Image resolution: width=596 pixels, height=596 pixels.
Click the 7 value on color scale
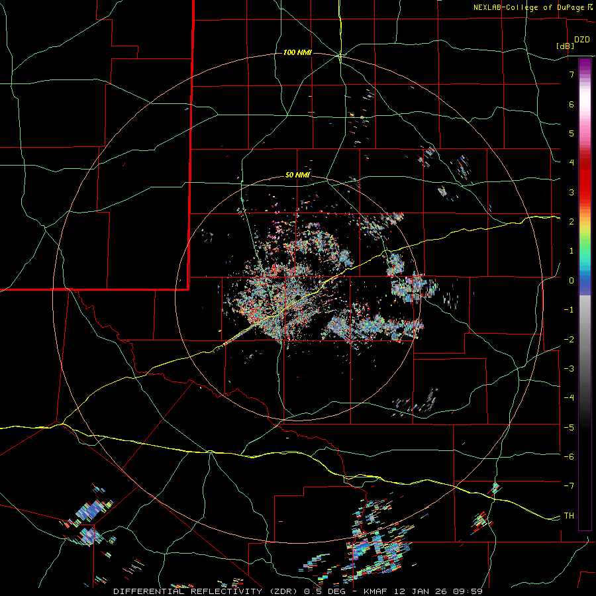click(571, 74)
